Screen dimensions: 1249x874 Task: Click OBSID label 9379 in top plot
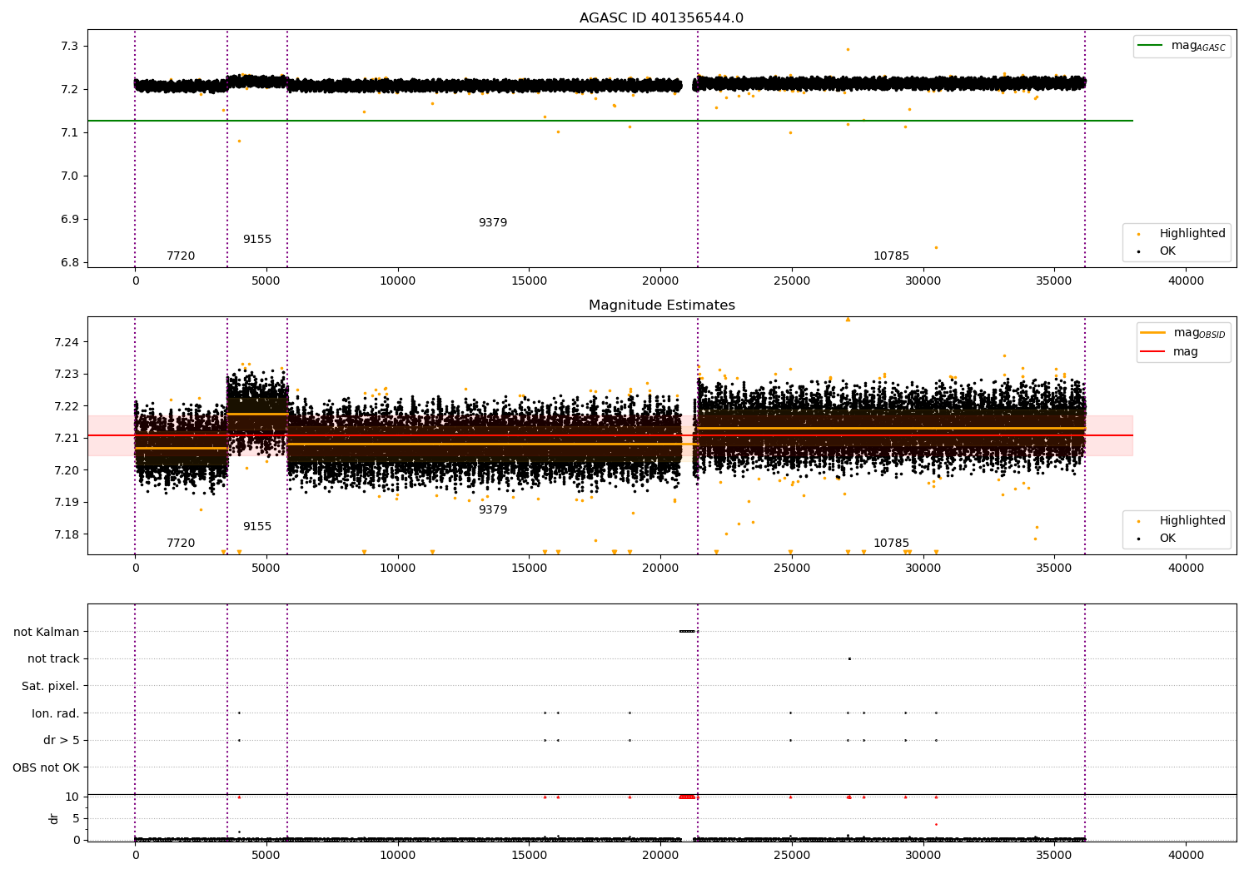[x=493, y=223]
